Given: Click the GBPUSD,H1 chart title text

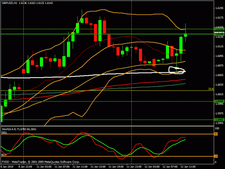Looking at the screenshot, I should [9, 3].
